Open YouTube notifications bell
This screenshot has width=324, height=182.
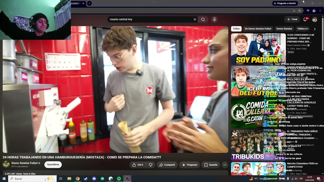click(305, 19)
